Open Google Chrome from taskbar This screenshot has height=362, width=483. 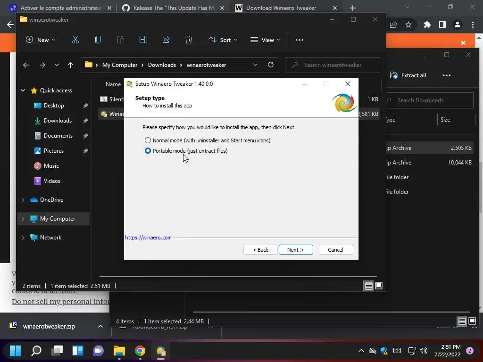pos(140,351)
